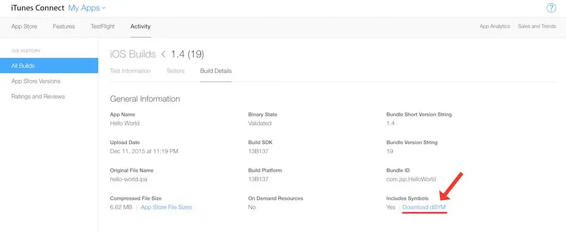The image size is (566, 232).
Task: Switch to Test Information tab
Action: pos(130,71)
